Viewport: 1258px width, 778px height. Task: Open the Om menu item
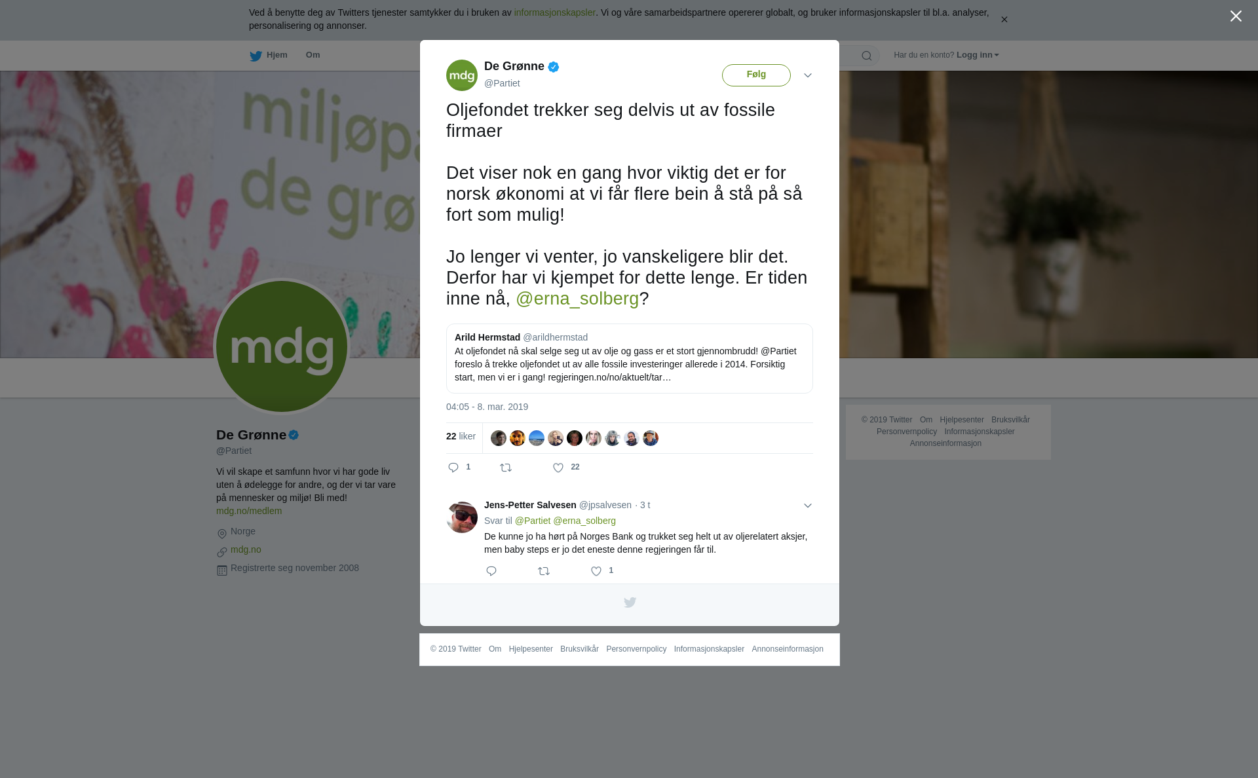313,55
